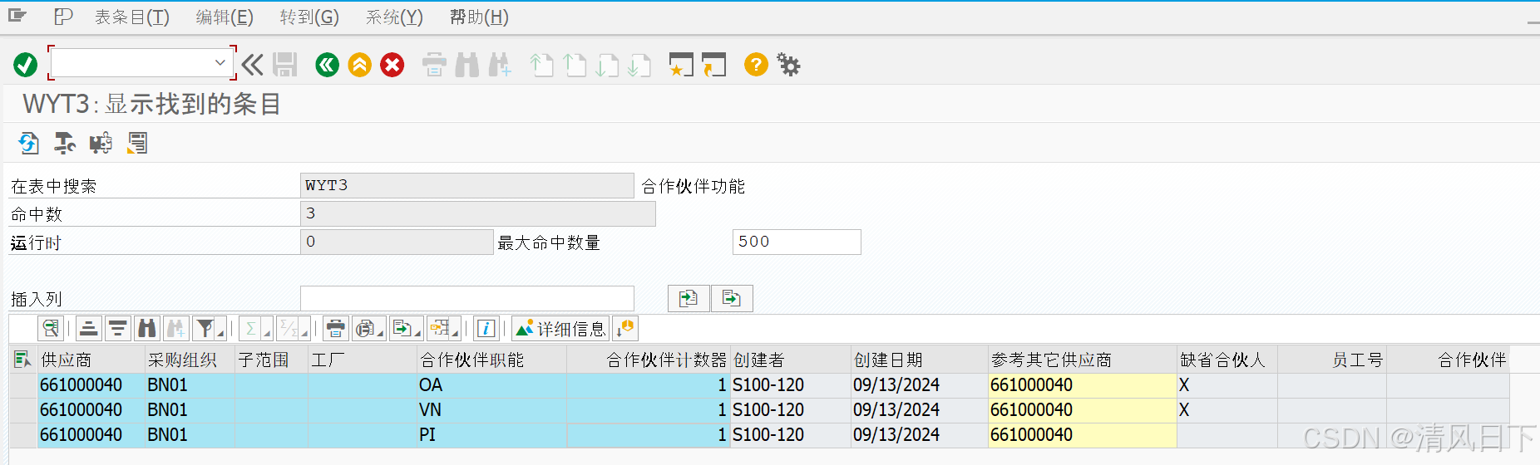Click the Refresh icon below the title
Image resolution: width=1540 pixels, height=465 pixels.
29,144
